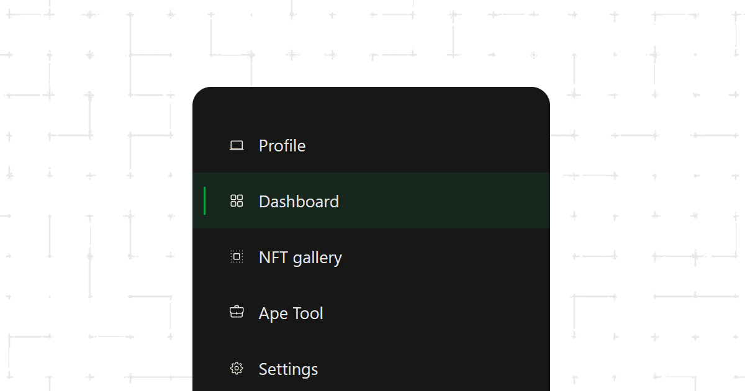Navigate to NFT gallery
745x391 pixels.
[300, 257]
